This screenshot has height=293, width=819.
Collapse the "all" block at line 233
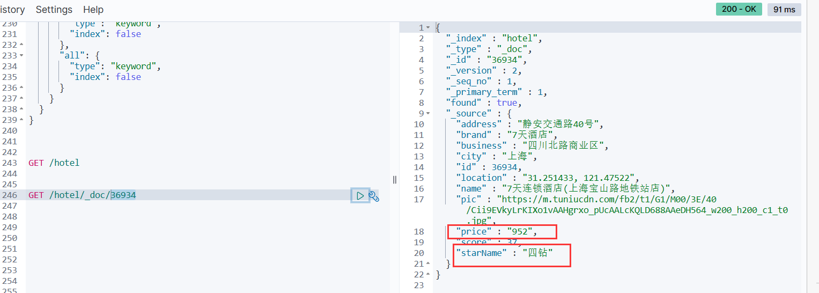(x=21, y=55)
